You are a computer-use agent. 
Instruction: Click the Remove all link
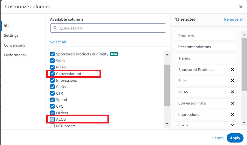[x=234, y=19]
